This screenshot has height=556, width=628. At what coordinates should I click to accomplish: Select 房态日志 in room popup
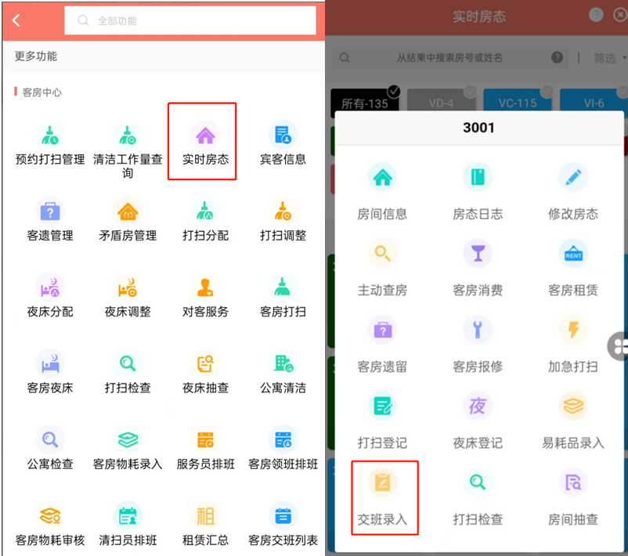click(x=478, y=192)
